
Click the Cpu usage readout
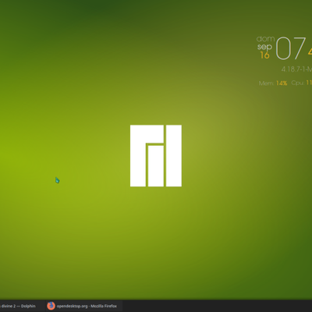click(302, 83)
